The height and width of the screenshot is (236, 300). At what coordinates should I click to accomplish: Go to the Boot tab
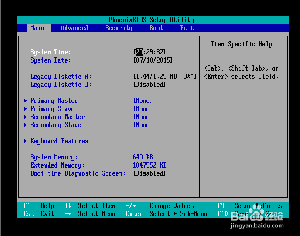[156, 28]
